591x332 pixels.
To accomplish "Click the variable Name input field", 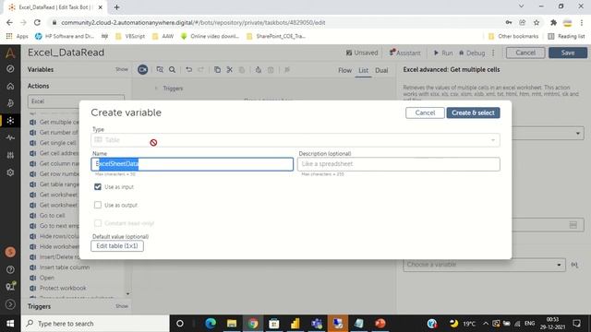I will pos(192,164).
